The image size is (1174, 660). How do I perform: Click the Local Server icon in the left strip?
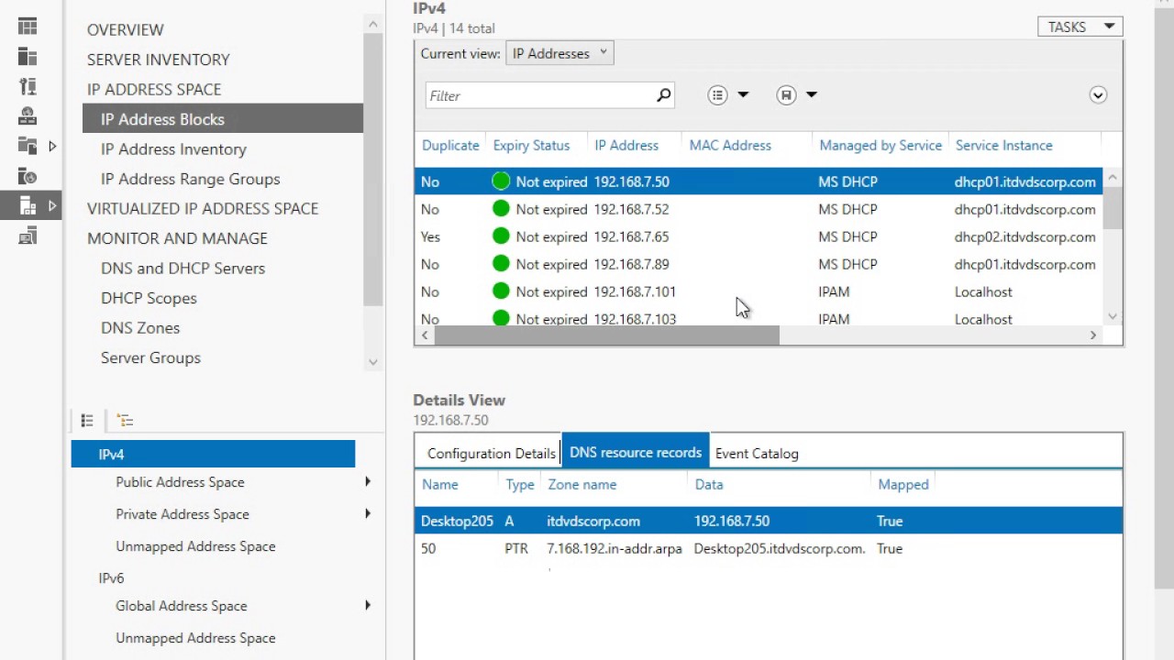(28, 57)
